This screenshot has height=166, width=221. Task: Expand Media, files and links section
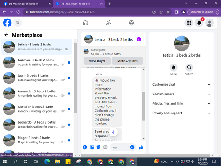pos(181,103)
